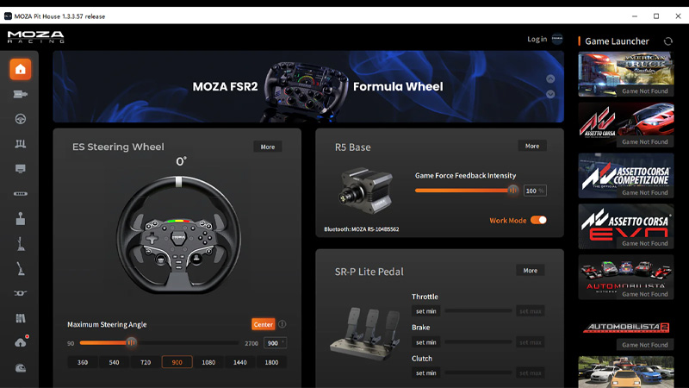The width and height of the screenshot is (689, 388).
Task: Click the Log in link
Action: [537, 39]
